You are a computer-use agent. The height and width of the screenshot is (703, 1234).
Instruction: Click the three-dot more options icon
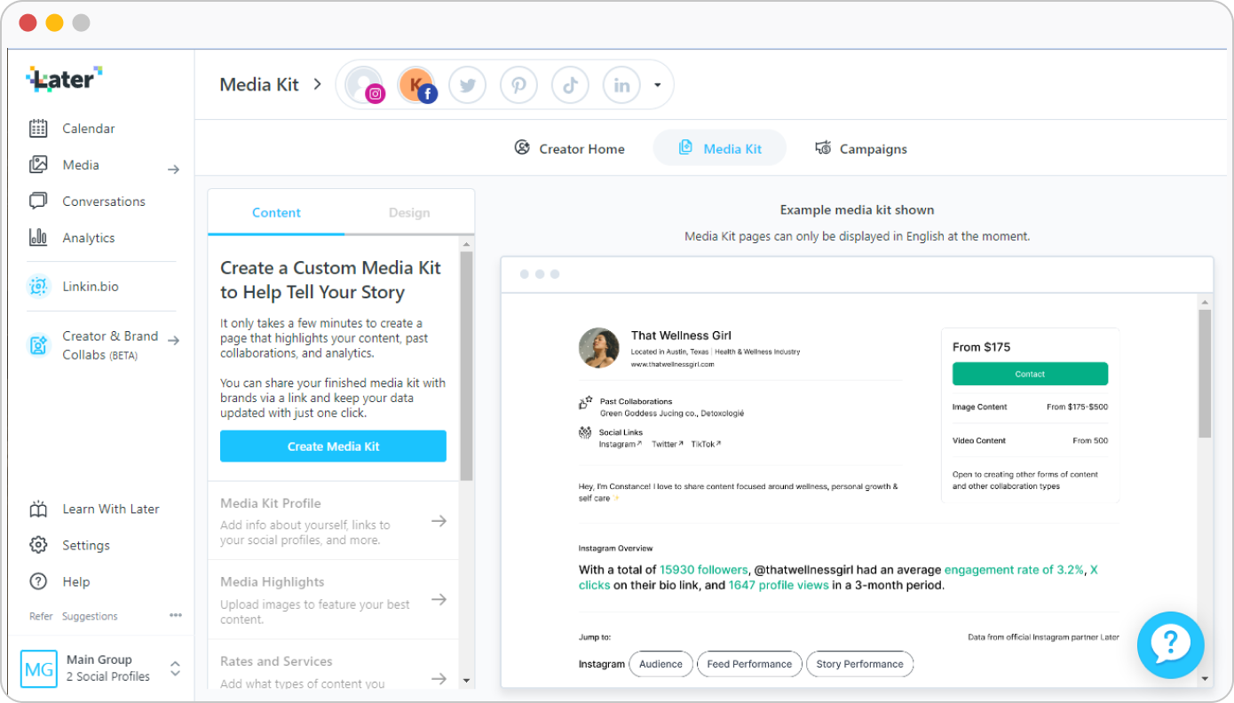tap(176, 616)
